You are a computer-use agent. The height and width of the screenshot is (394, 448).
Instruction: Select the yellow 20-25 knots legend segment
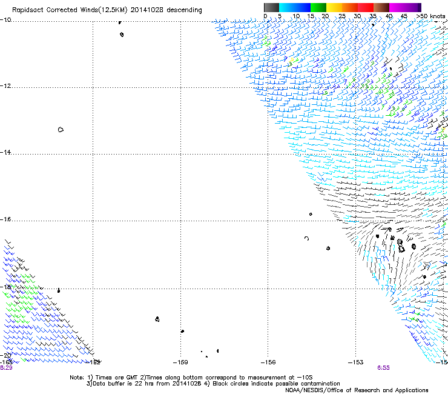pos(334,7)
